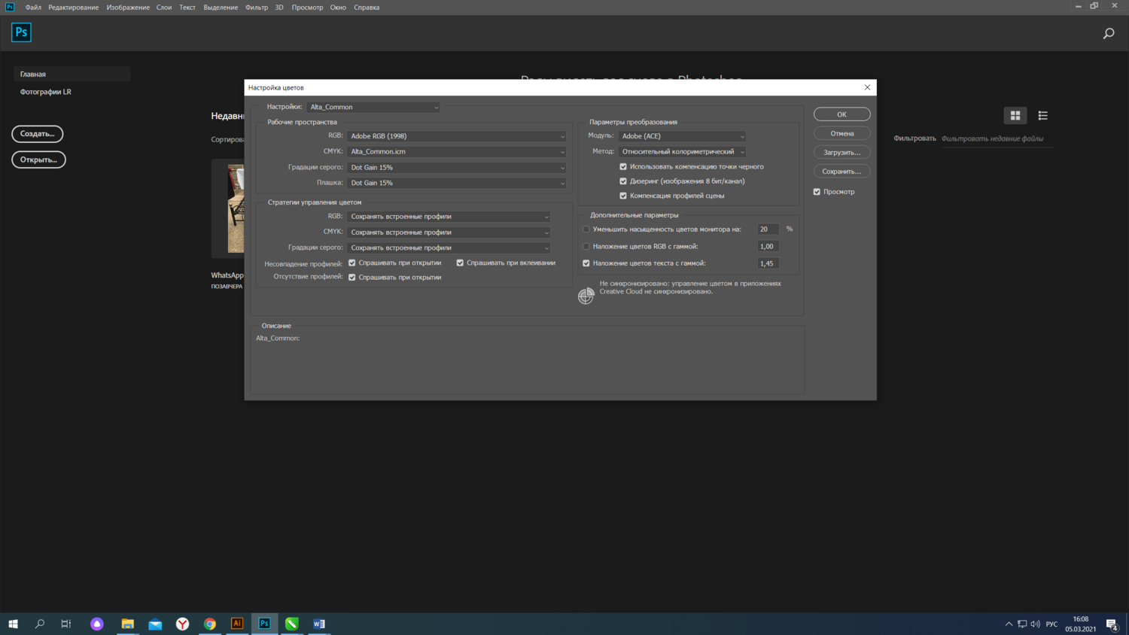
Task: Edit RGB blend gamma value 1,00
Action: 768,247
